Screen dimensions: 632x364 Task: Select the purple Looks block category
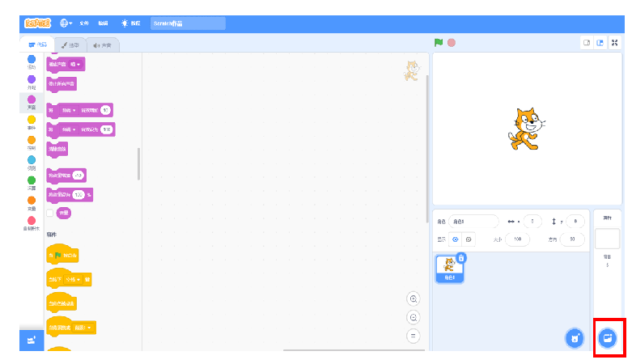[32, 83]
